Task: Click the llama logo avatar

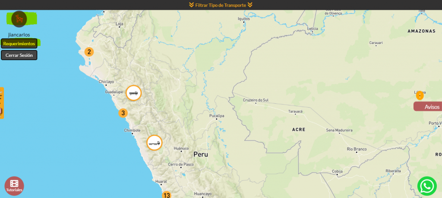Action: point(19,19)
